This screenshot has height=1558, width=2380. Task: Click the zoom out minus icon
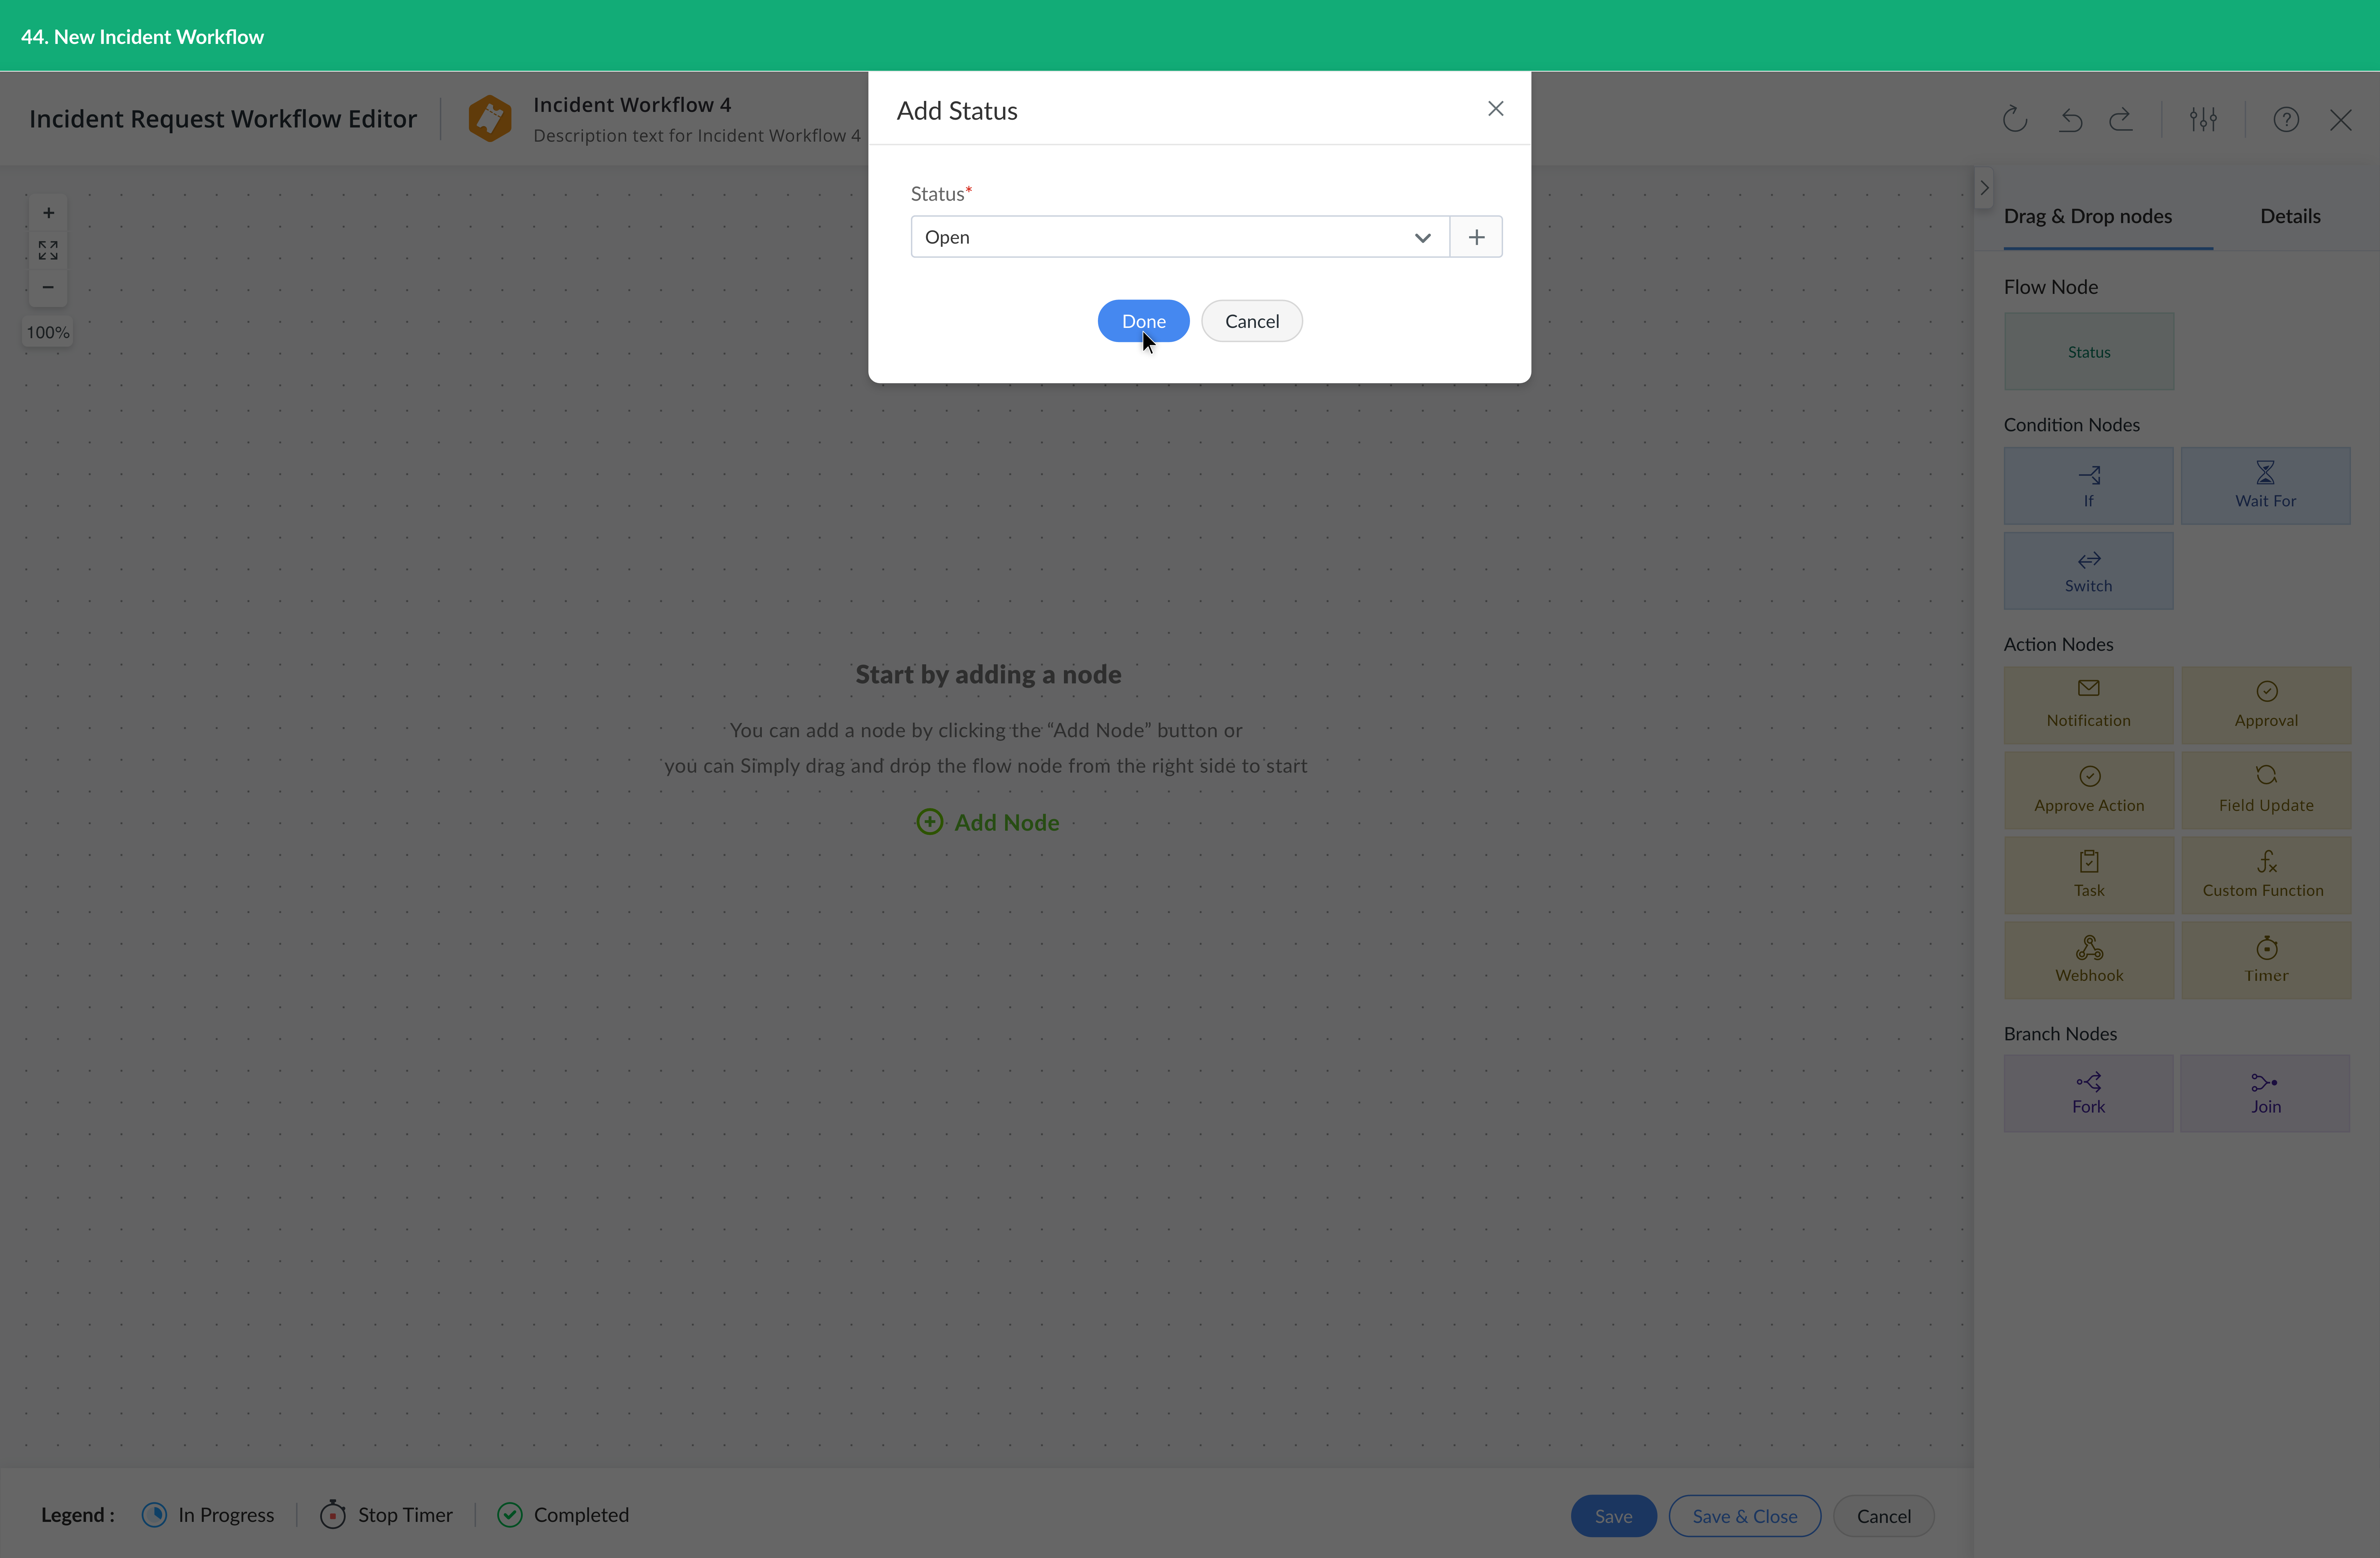[x=48, y=287]
